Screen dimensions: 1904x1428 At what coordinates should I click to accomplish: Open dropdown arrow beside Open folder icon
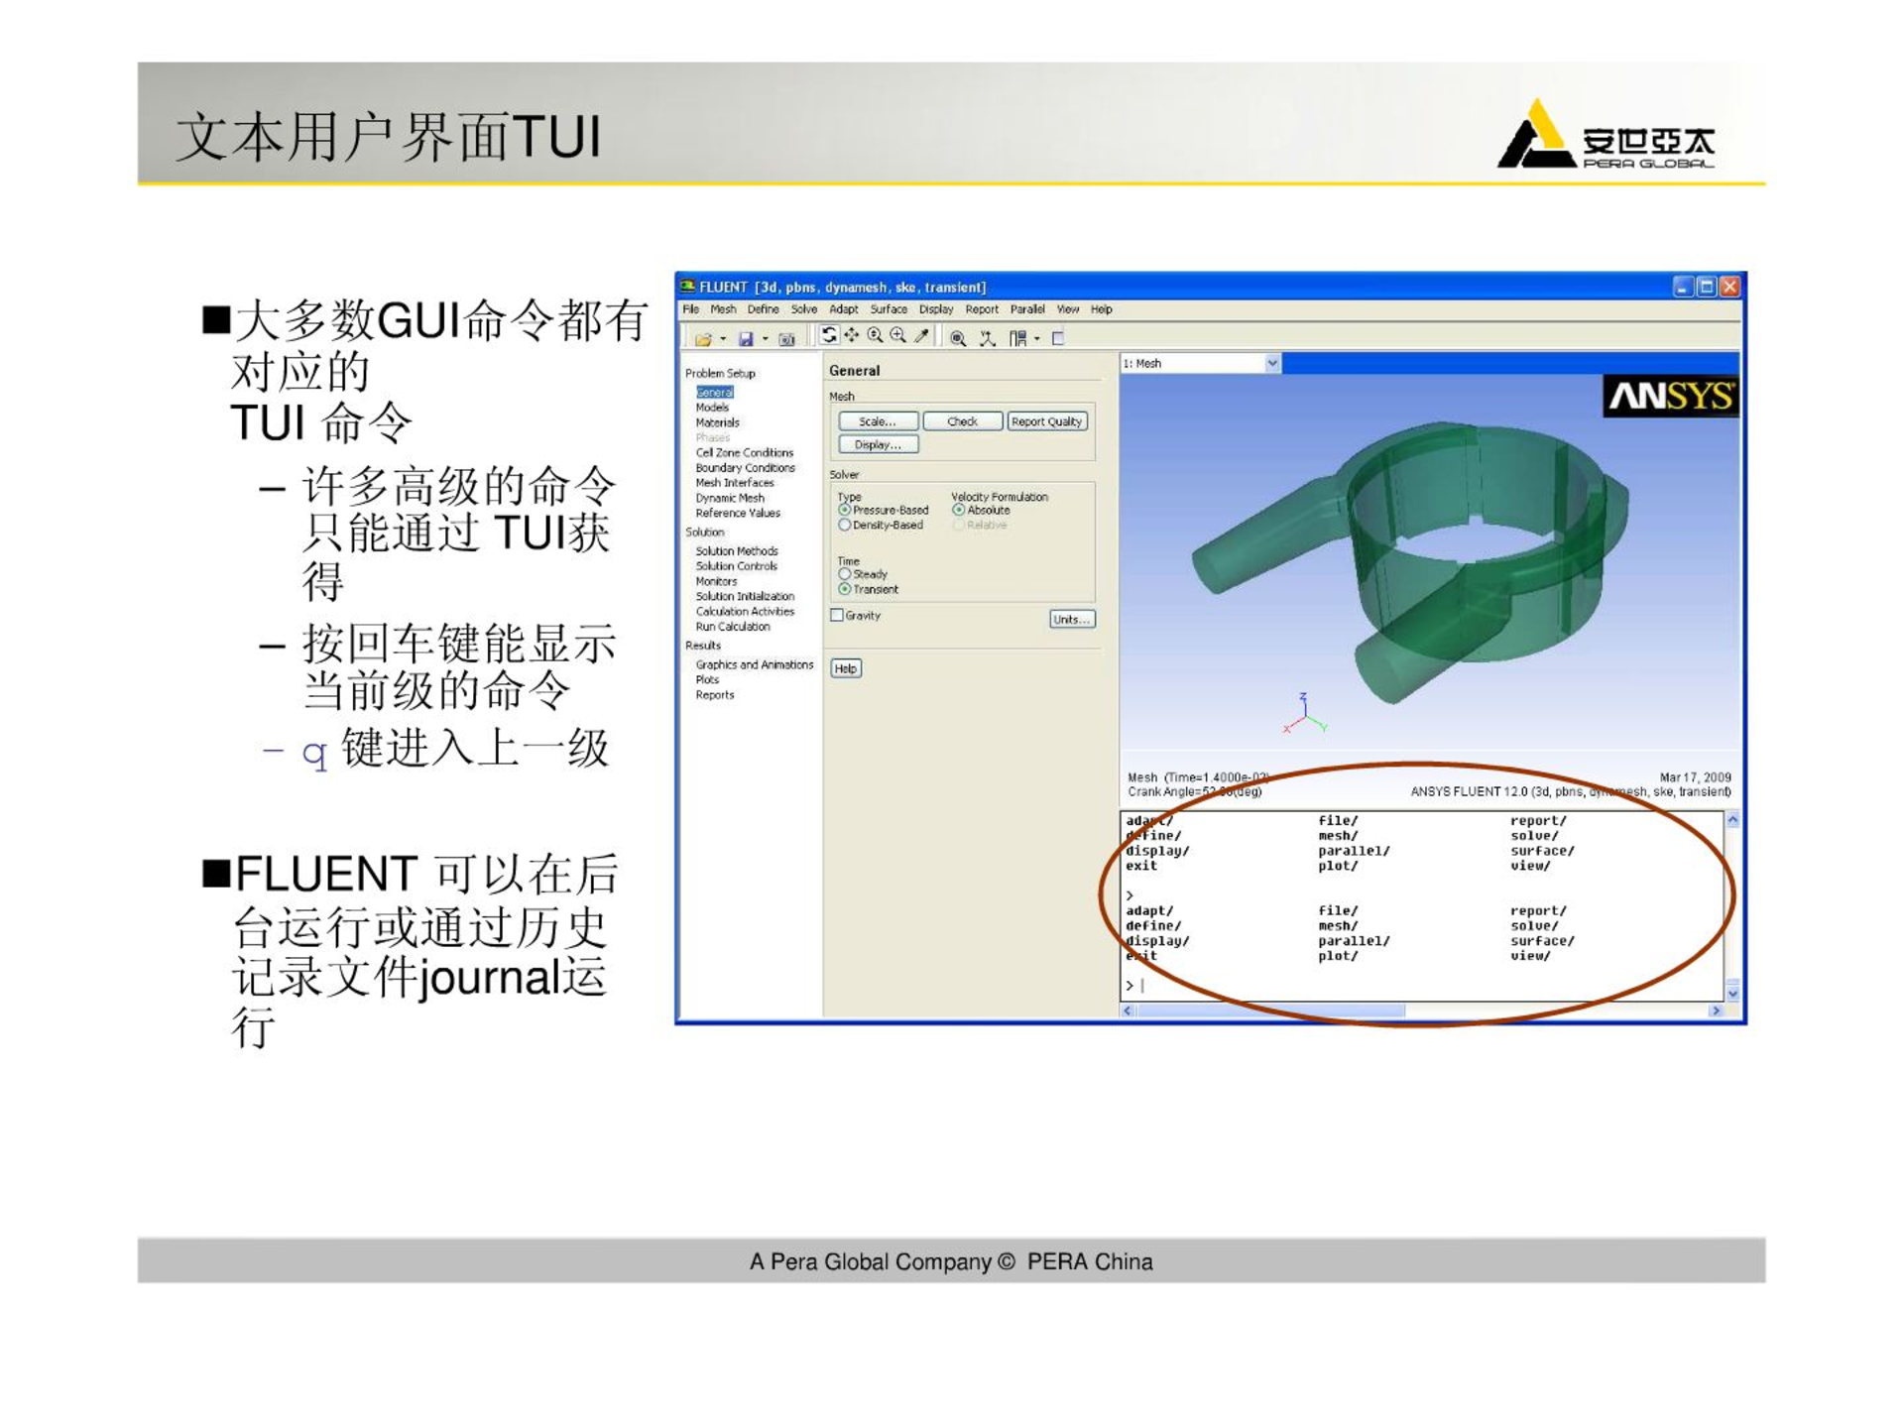click(723, 339)
